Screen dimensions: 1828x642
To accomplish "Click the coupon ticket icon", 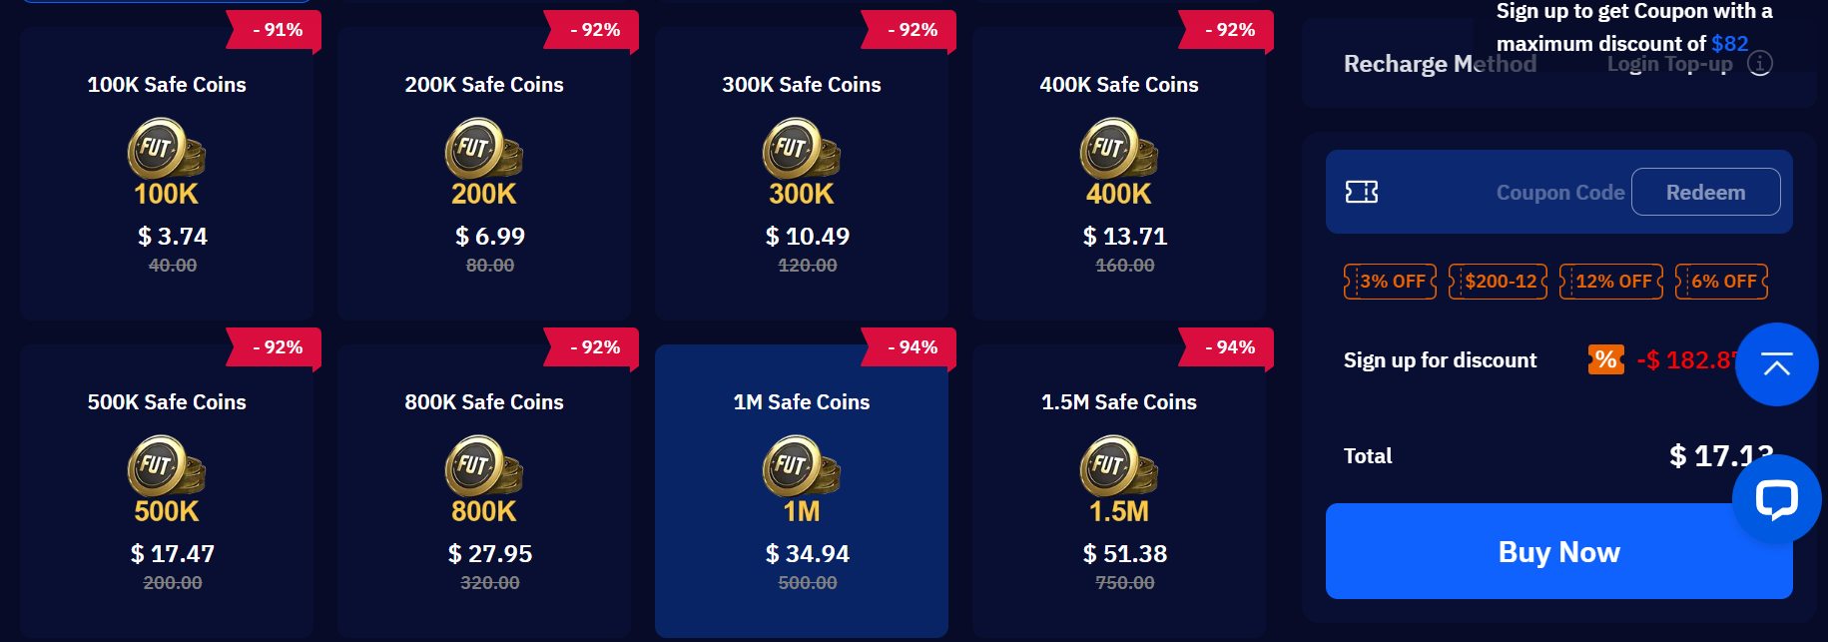I will pos(1362,192).
